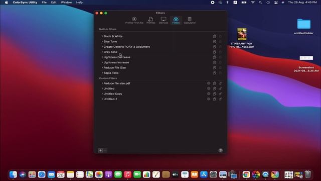Click the lock icon on Gray Tone
The height and width of the screenshot is (181, 321).
pos(220,52)
